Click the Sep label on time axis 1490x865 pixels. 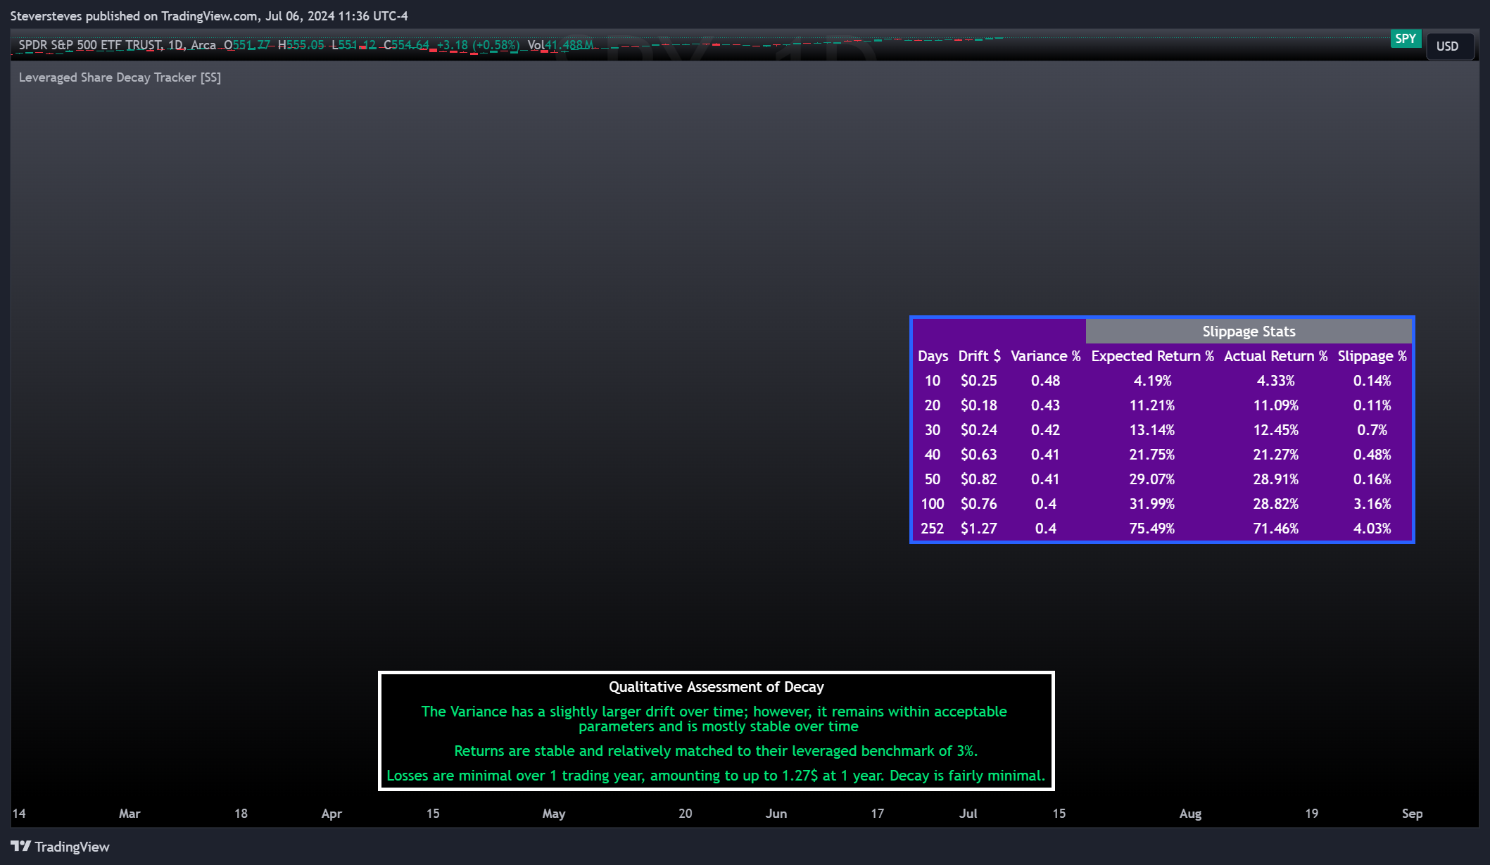[1412, 814]
